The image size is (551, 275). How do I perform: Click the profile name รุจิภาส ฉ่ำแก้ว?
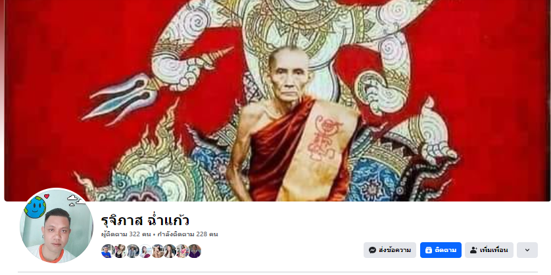coord(145,221)
